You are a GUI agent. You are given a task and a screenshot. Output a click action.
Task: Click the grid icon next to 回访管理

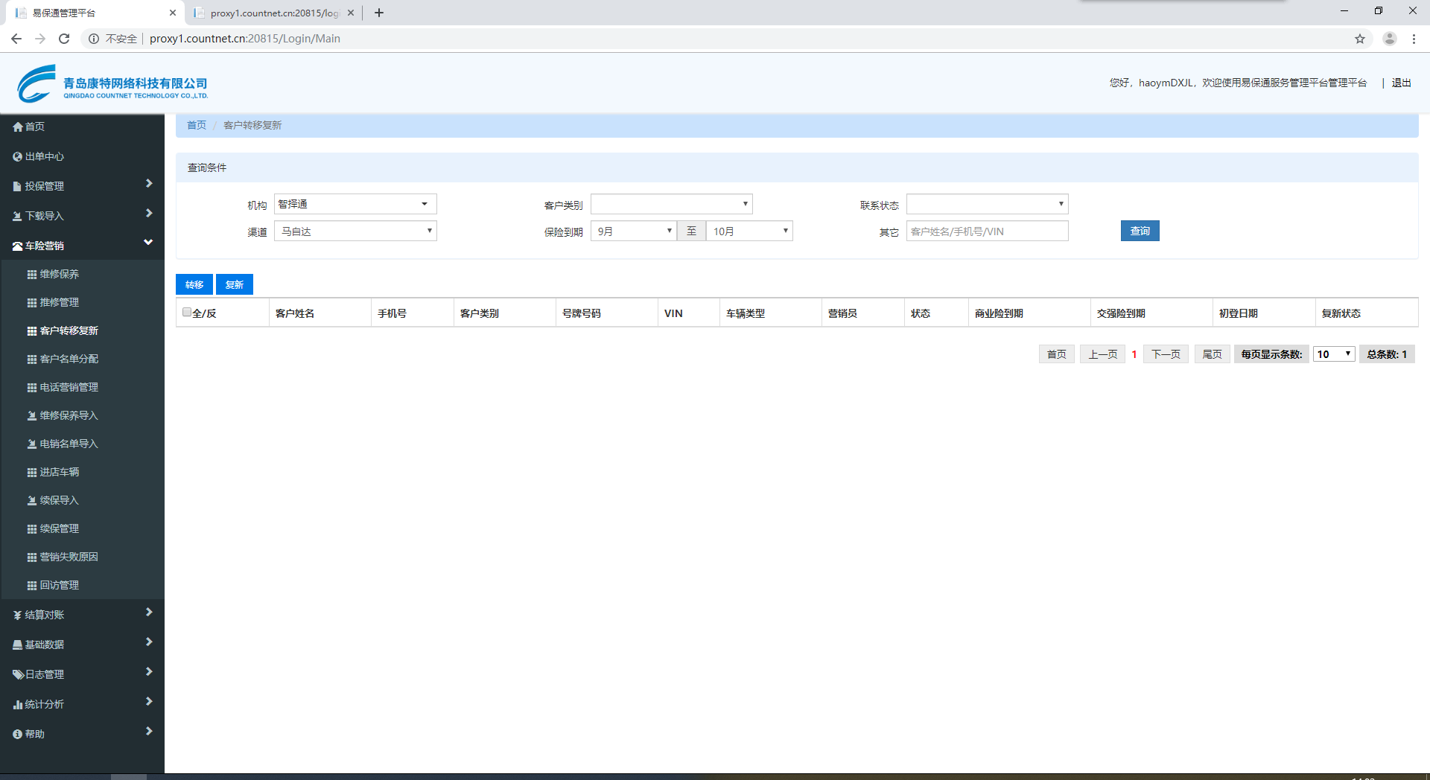coord(32,586)
